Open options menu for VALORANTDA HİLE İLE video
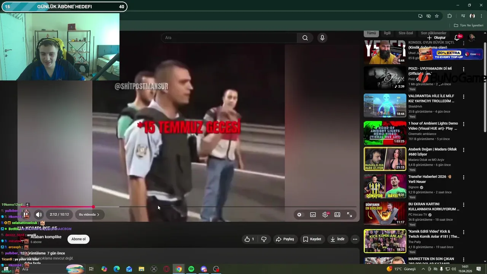487x274 pixels. (x=463, y=97)
